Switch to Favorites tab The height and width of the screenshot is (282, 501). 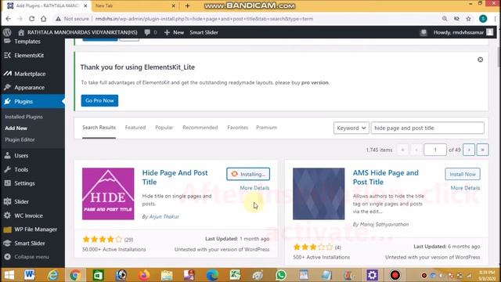click(x=238, y=128)
